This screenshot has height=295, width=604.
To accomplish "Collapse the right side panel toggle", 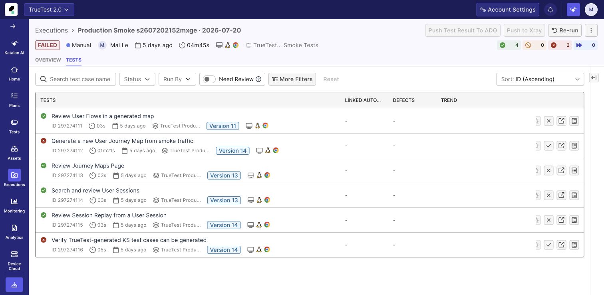I will [x=594, y=78].
